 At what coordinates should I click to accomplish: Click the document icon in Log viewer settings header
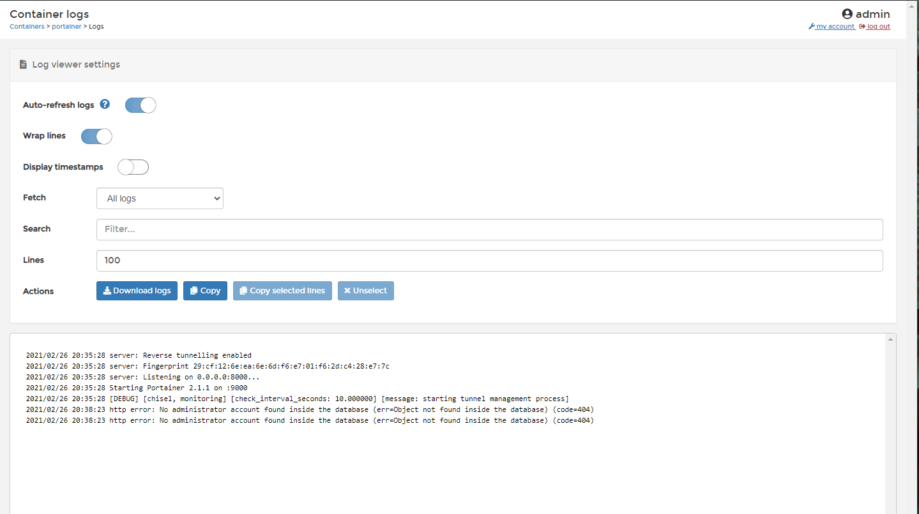[23, 64]
